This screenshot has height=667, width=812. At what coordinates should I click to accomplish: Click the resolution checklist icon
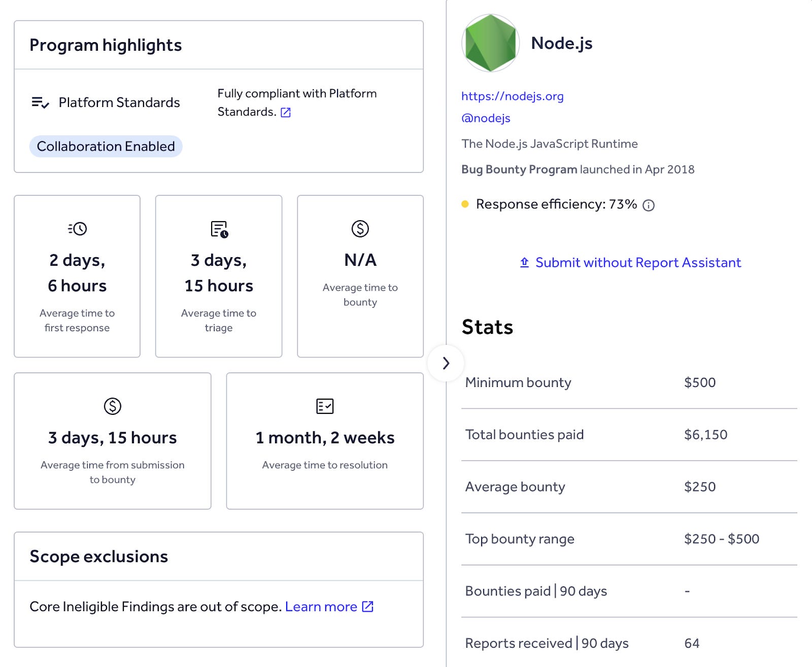pos(325,406)
